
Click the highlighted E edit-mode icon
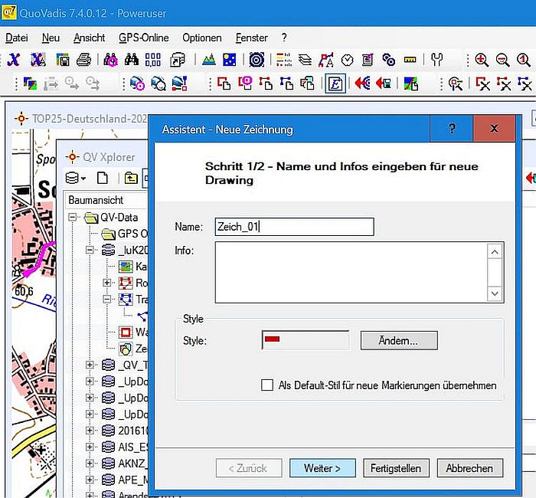tap(335, 84)
